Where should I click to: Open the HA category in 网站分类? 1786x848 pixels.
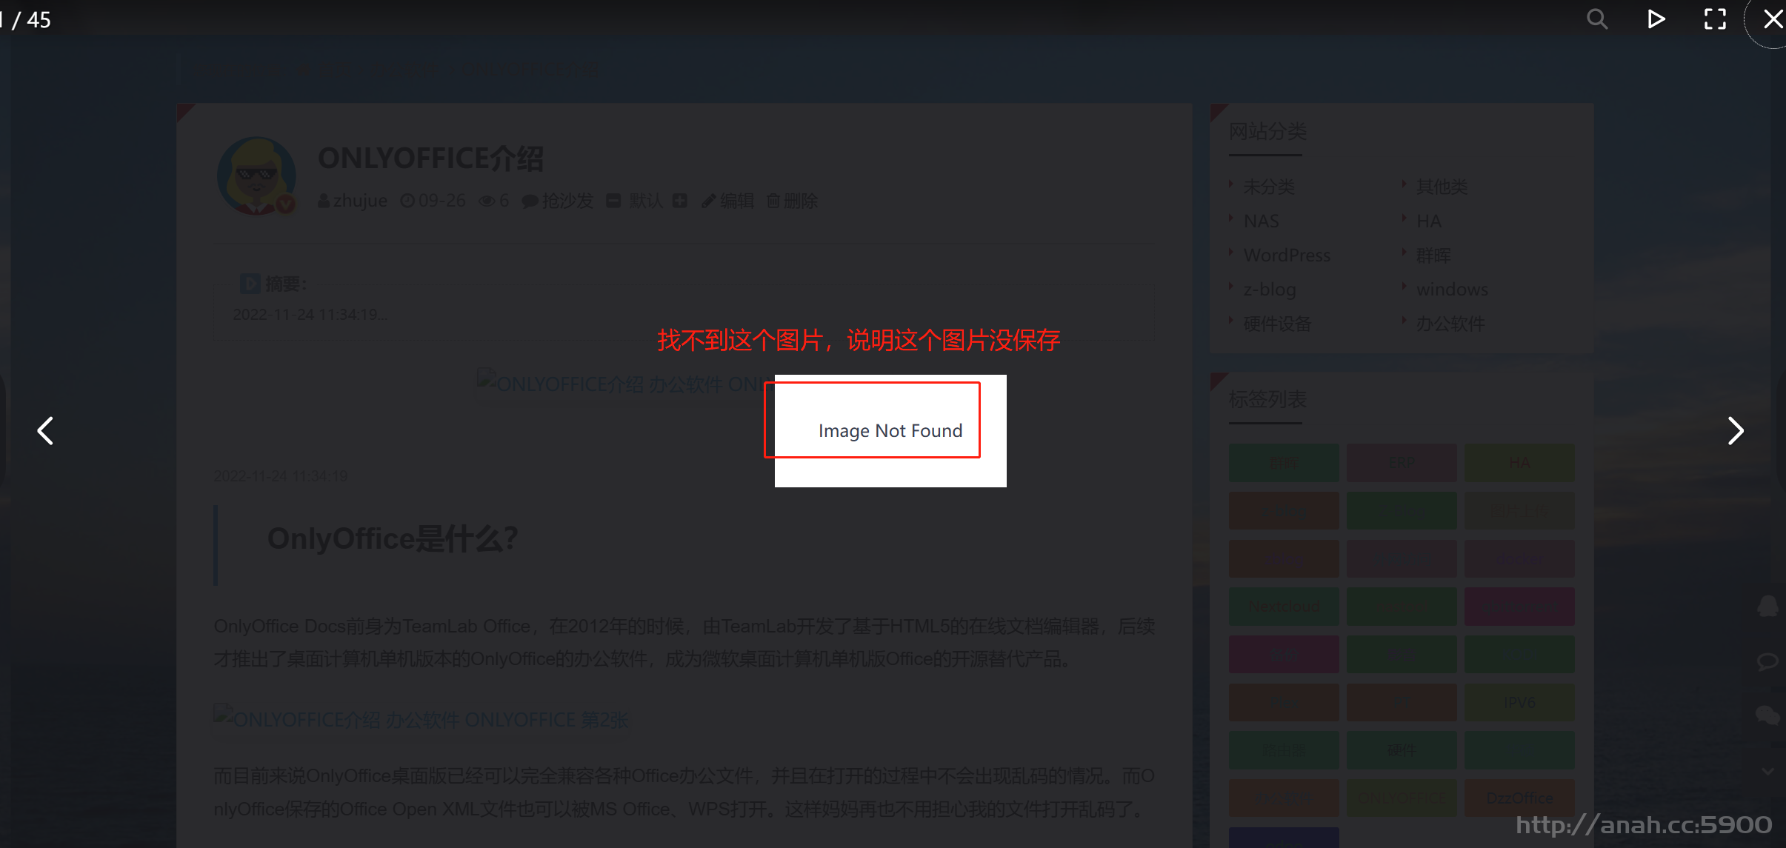(x=1429, y=221)
